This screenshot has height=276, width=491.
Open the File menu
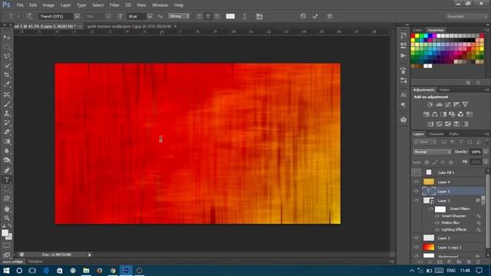(20, 5)
